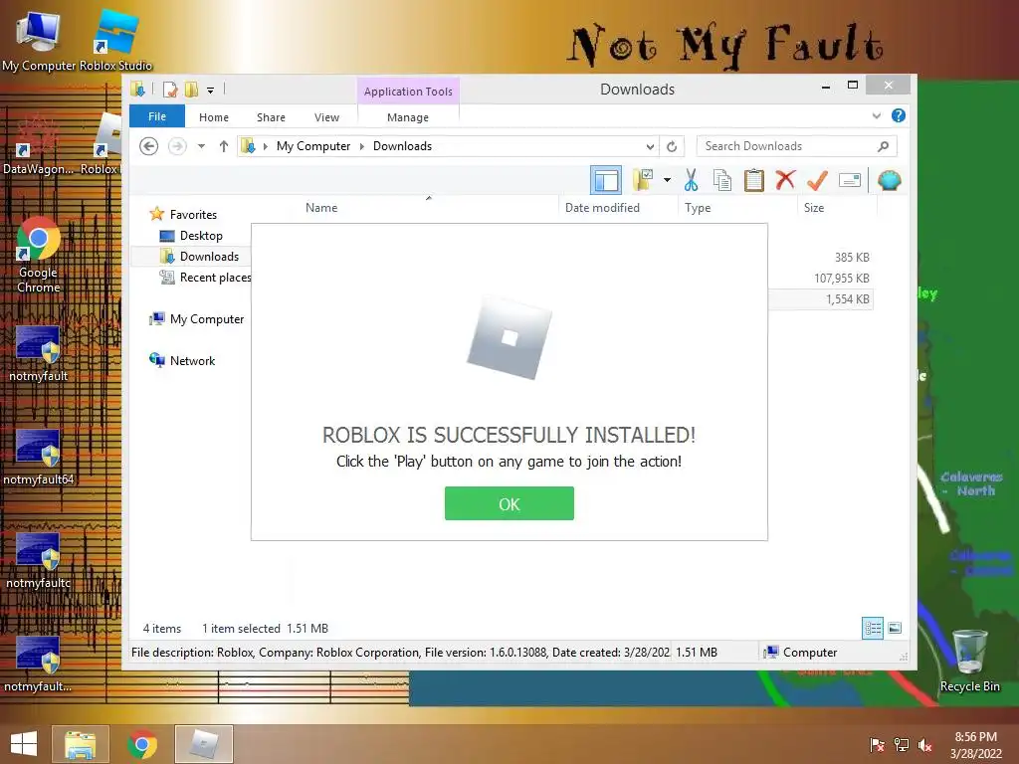
Task: Select Favorites in the navigation pane
Action: pyautogui.click(x=193, y=215)
